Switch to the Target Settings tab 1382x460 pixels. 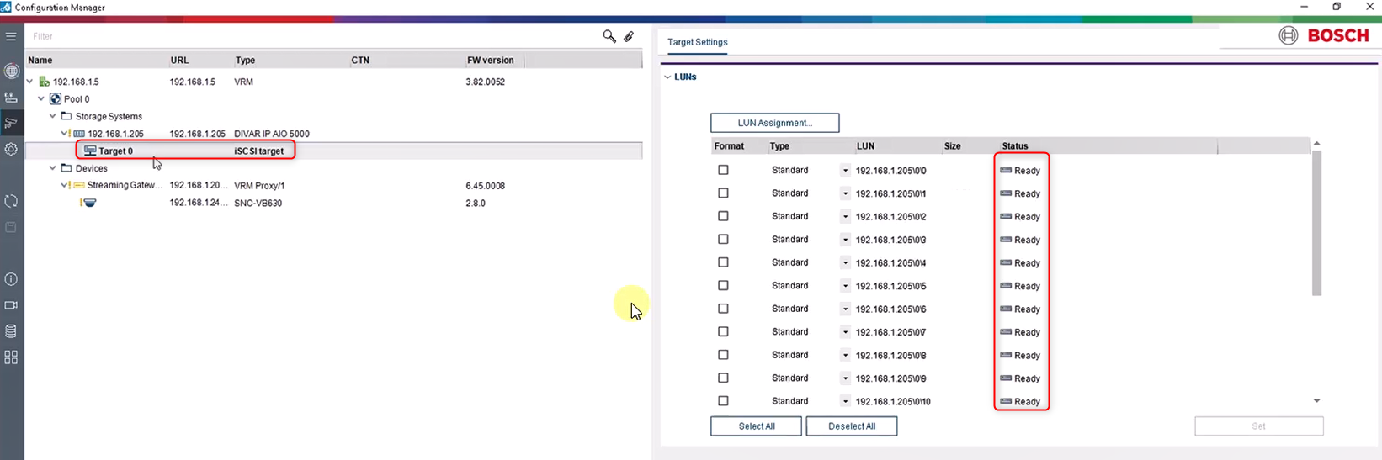click(697, 42)
